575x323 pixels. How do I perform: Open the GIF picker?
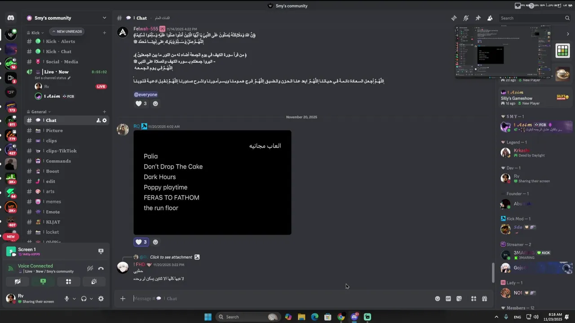pyautogui.click(x=448, y=299)
